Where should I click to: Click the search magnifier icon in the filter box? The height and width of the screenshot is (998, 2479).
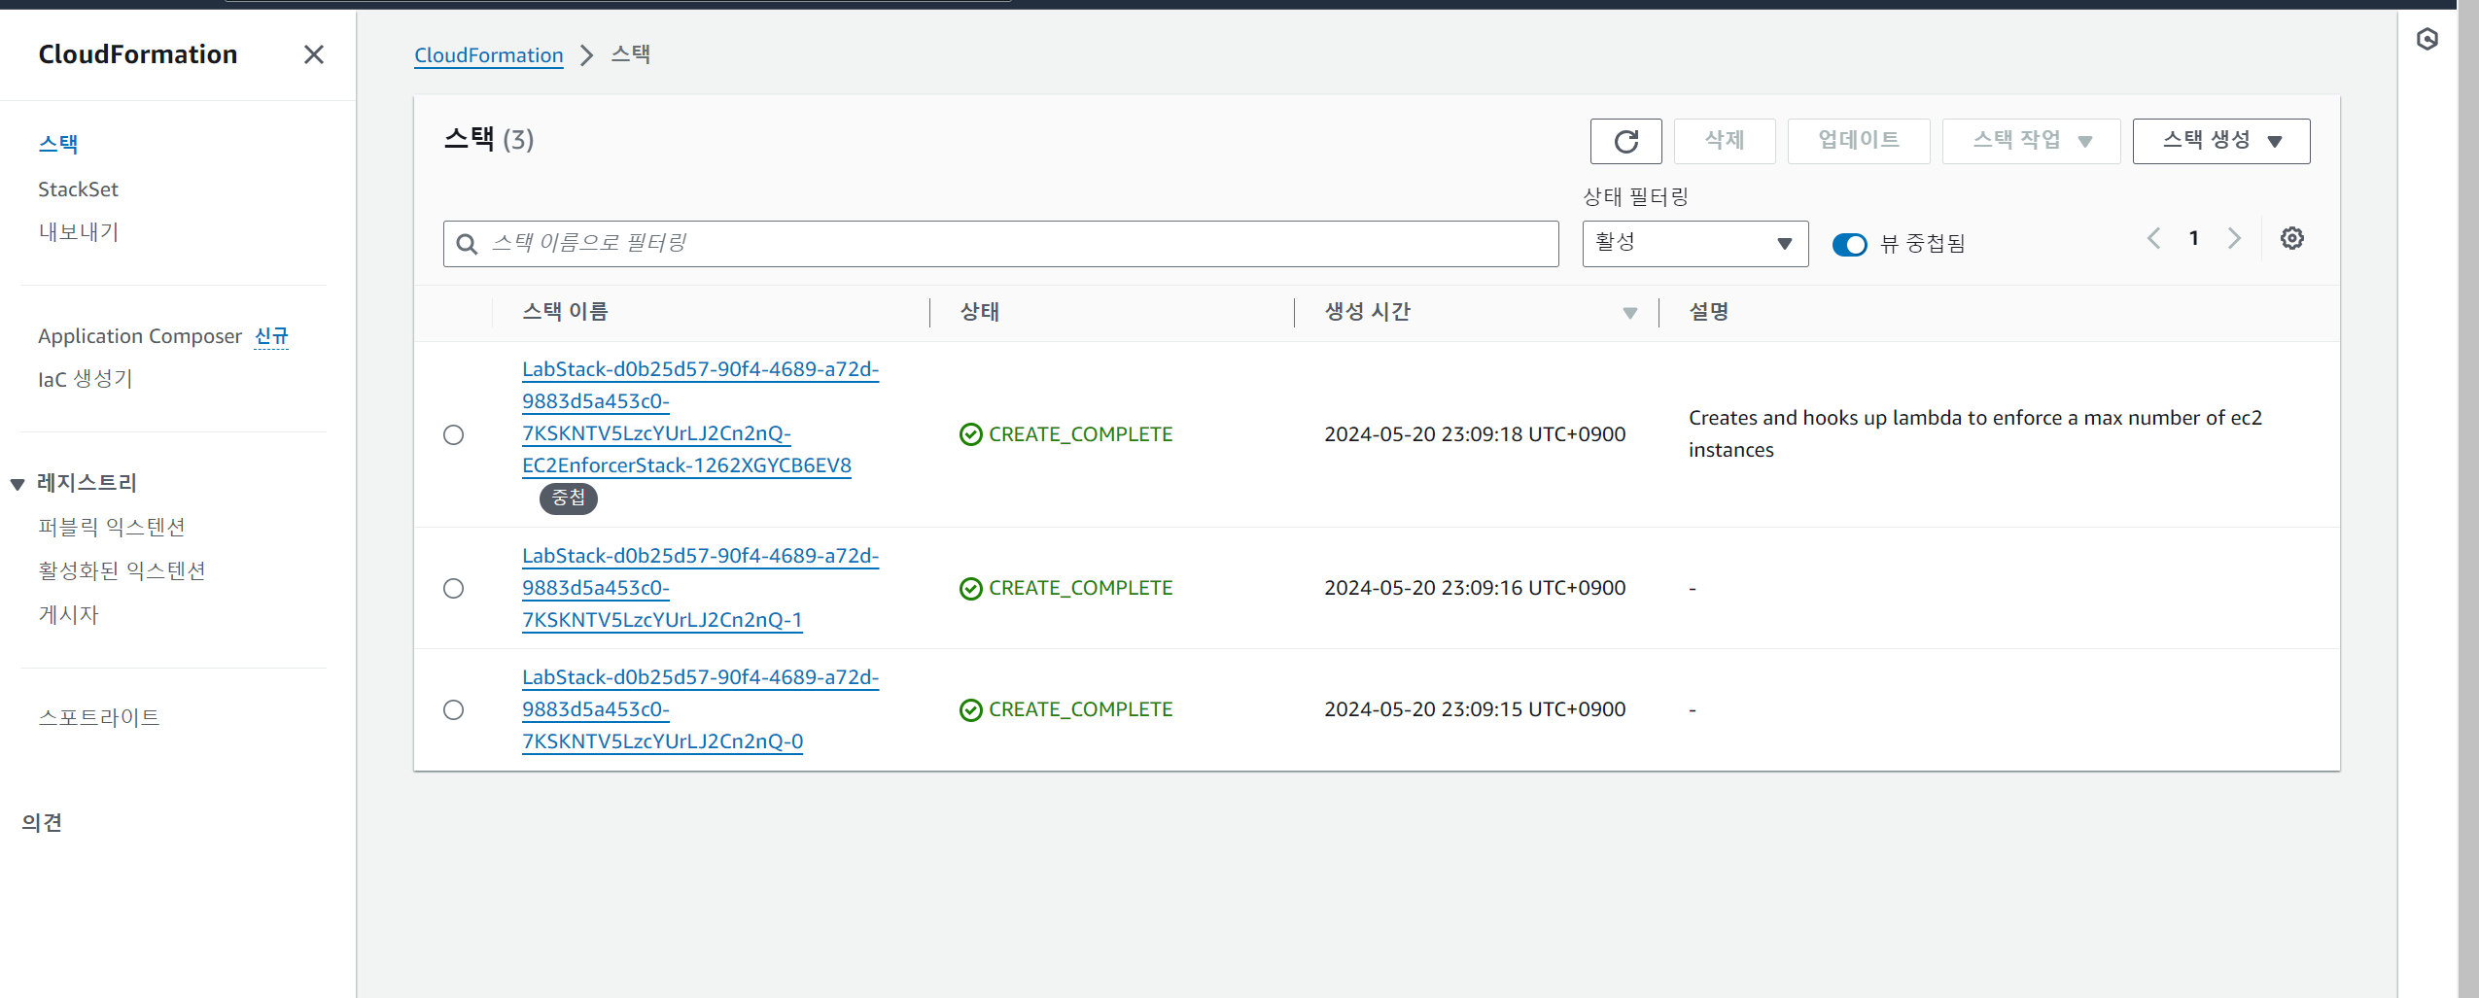[467, 244]
